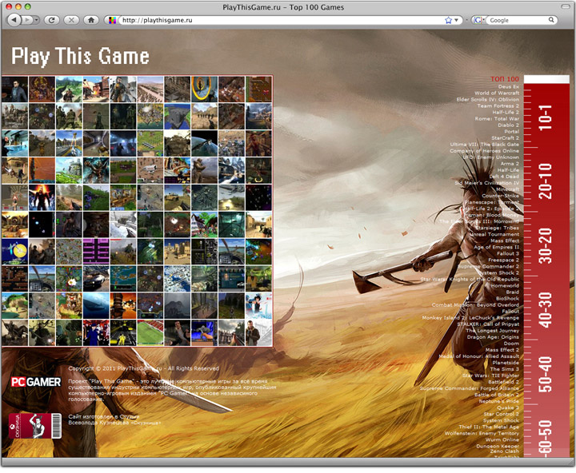This screenshot has height=473, width=576.
Task: Open the green football pitch thumbnail
Action: coord(150,333)
